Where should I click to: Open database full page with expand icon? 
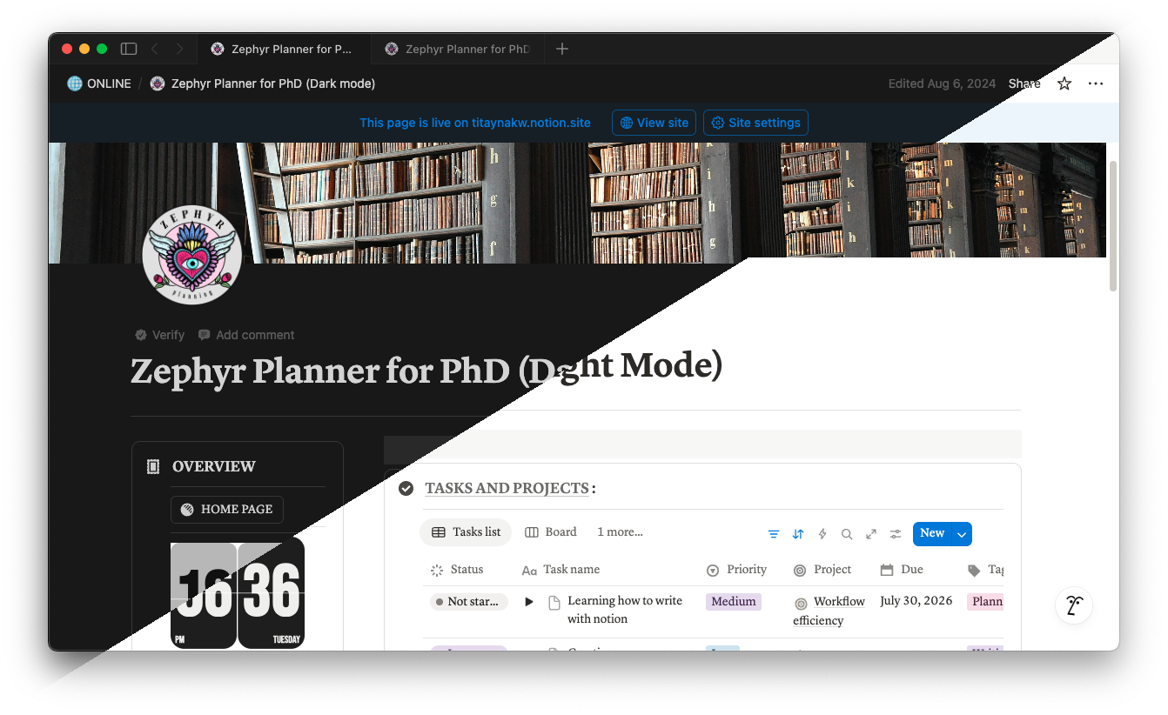(871, 534)
